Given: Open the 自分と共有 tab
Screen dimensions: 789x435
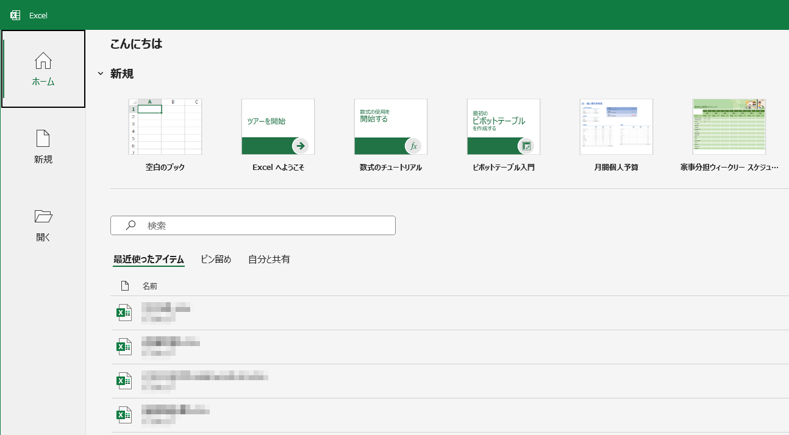Looking at the screenshot, I should pos(268,260).
